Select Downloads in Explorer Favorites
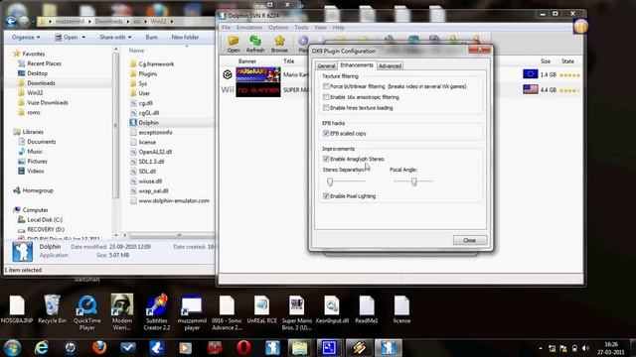 coord(41,83)
